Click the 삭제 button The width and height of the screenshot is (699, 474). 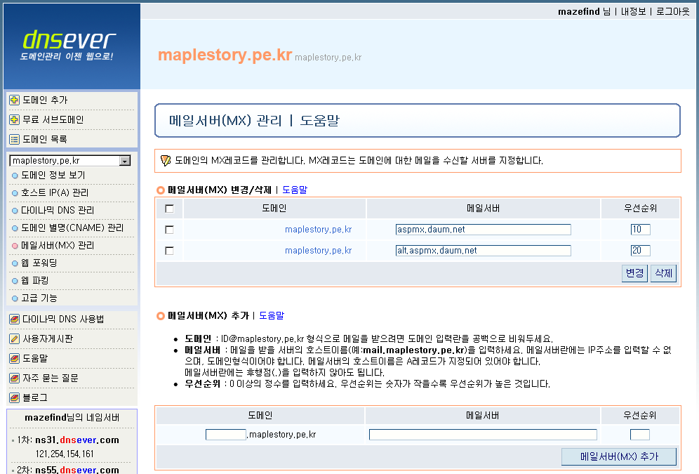[x=663, y=273]
